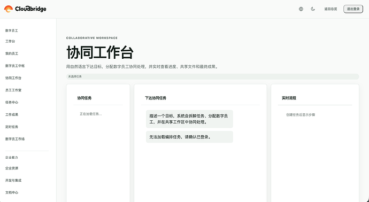Click the 返回总览 link in the header

click(x=330, y=9)
